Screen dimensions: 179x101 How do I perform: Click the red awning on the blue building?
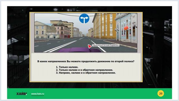[126, 28]
